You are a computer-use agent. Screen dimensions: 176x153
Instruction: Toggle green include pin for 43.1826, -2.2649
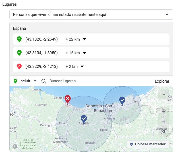19,39
